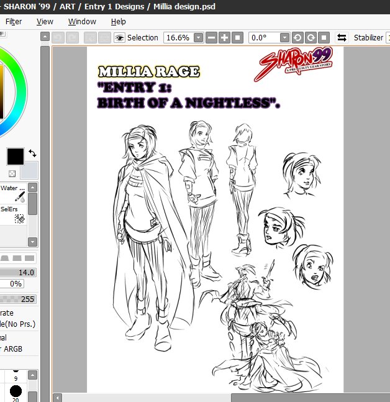Click the MILLIA RAGE title on canvas
Screen dimensions: 390x402
click(x=148, y=71)
